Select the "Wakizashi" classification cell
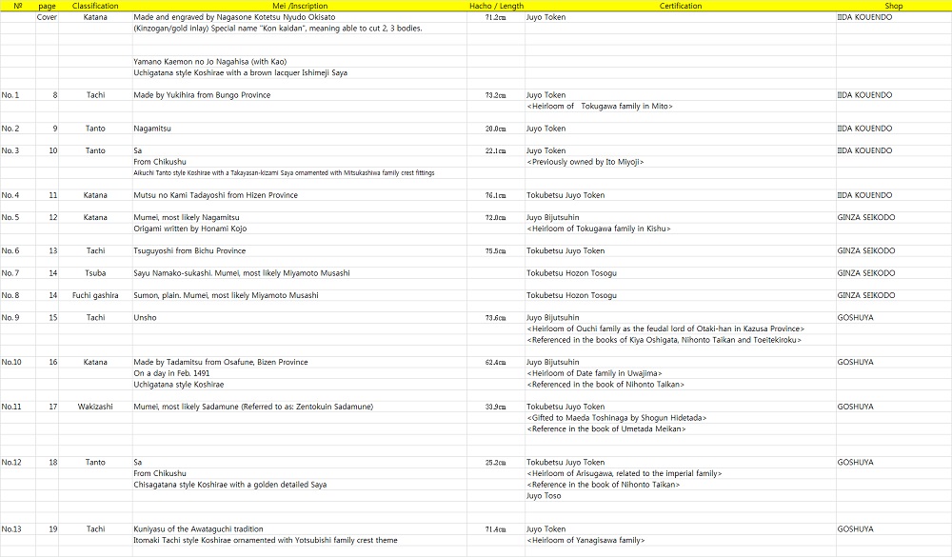 click(x=95, y=407)
